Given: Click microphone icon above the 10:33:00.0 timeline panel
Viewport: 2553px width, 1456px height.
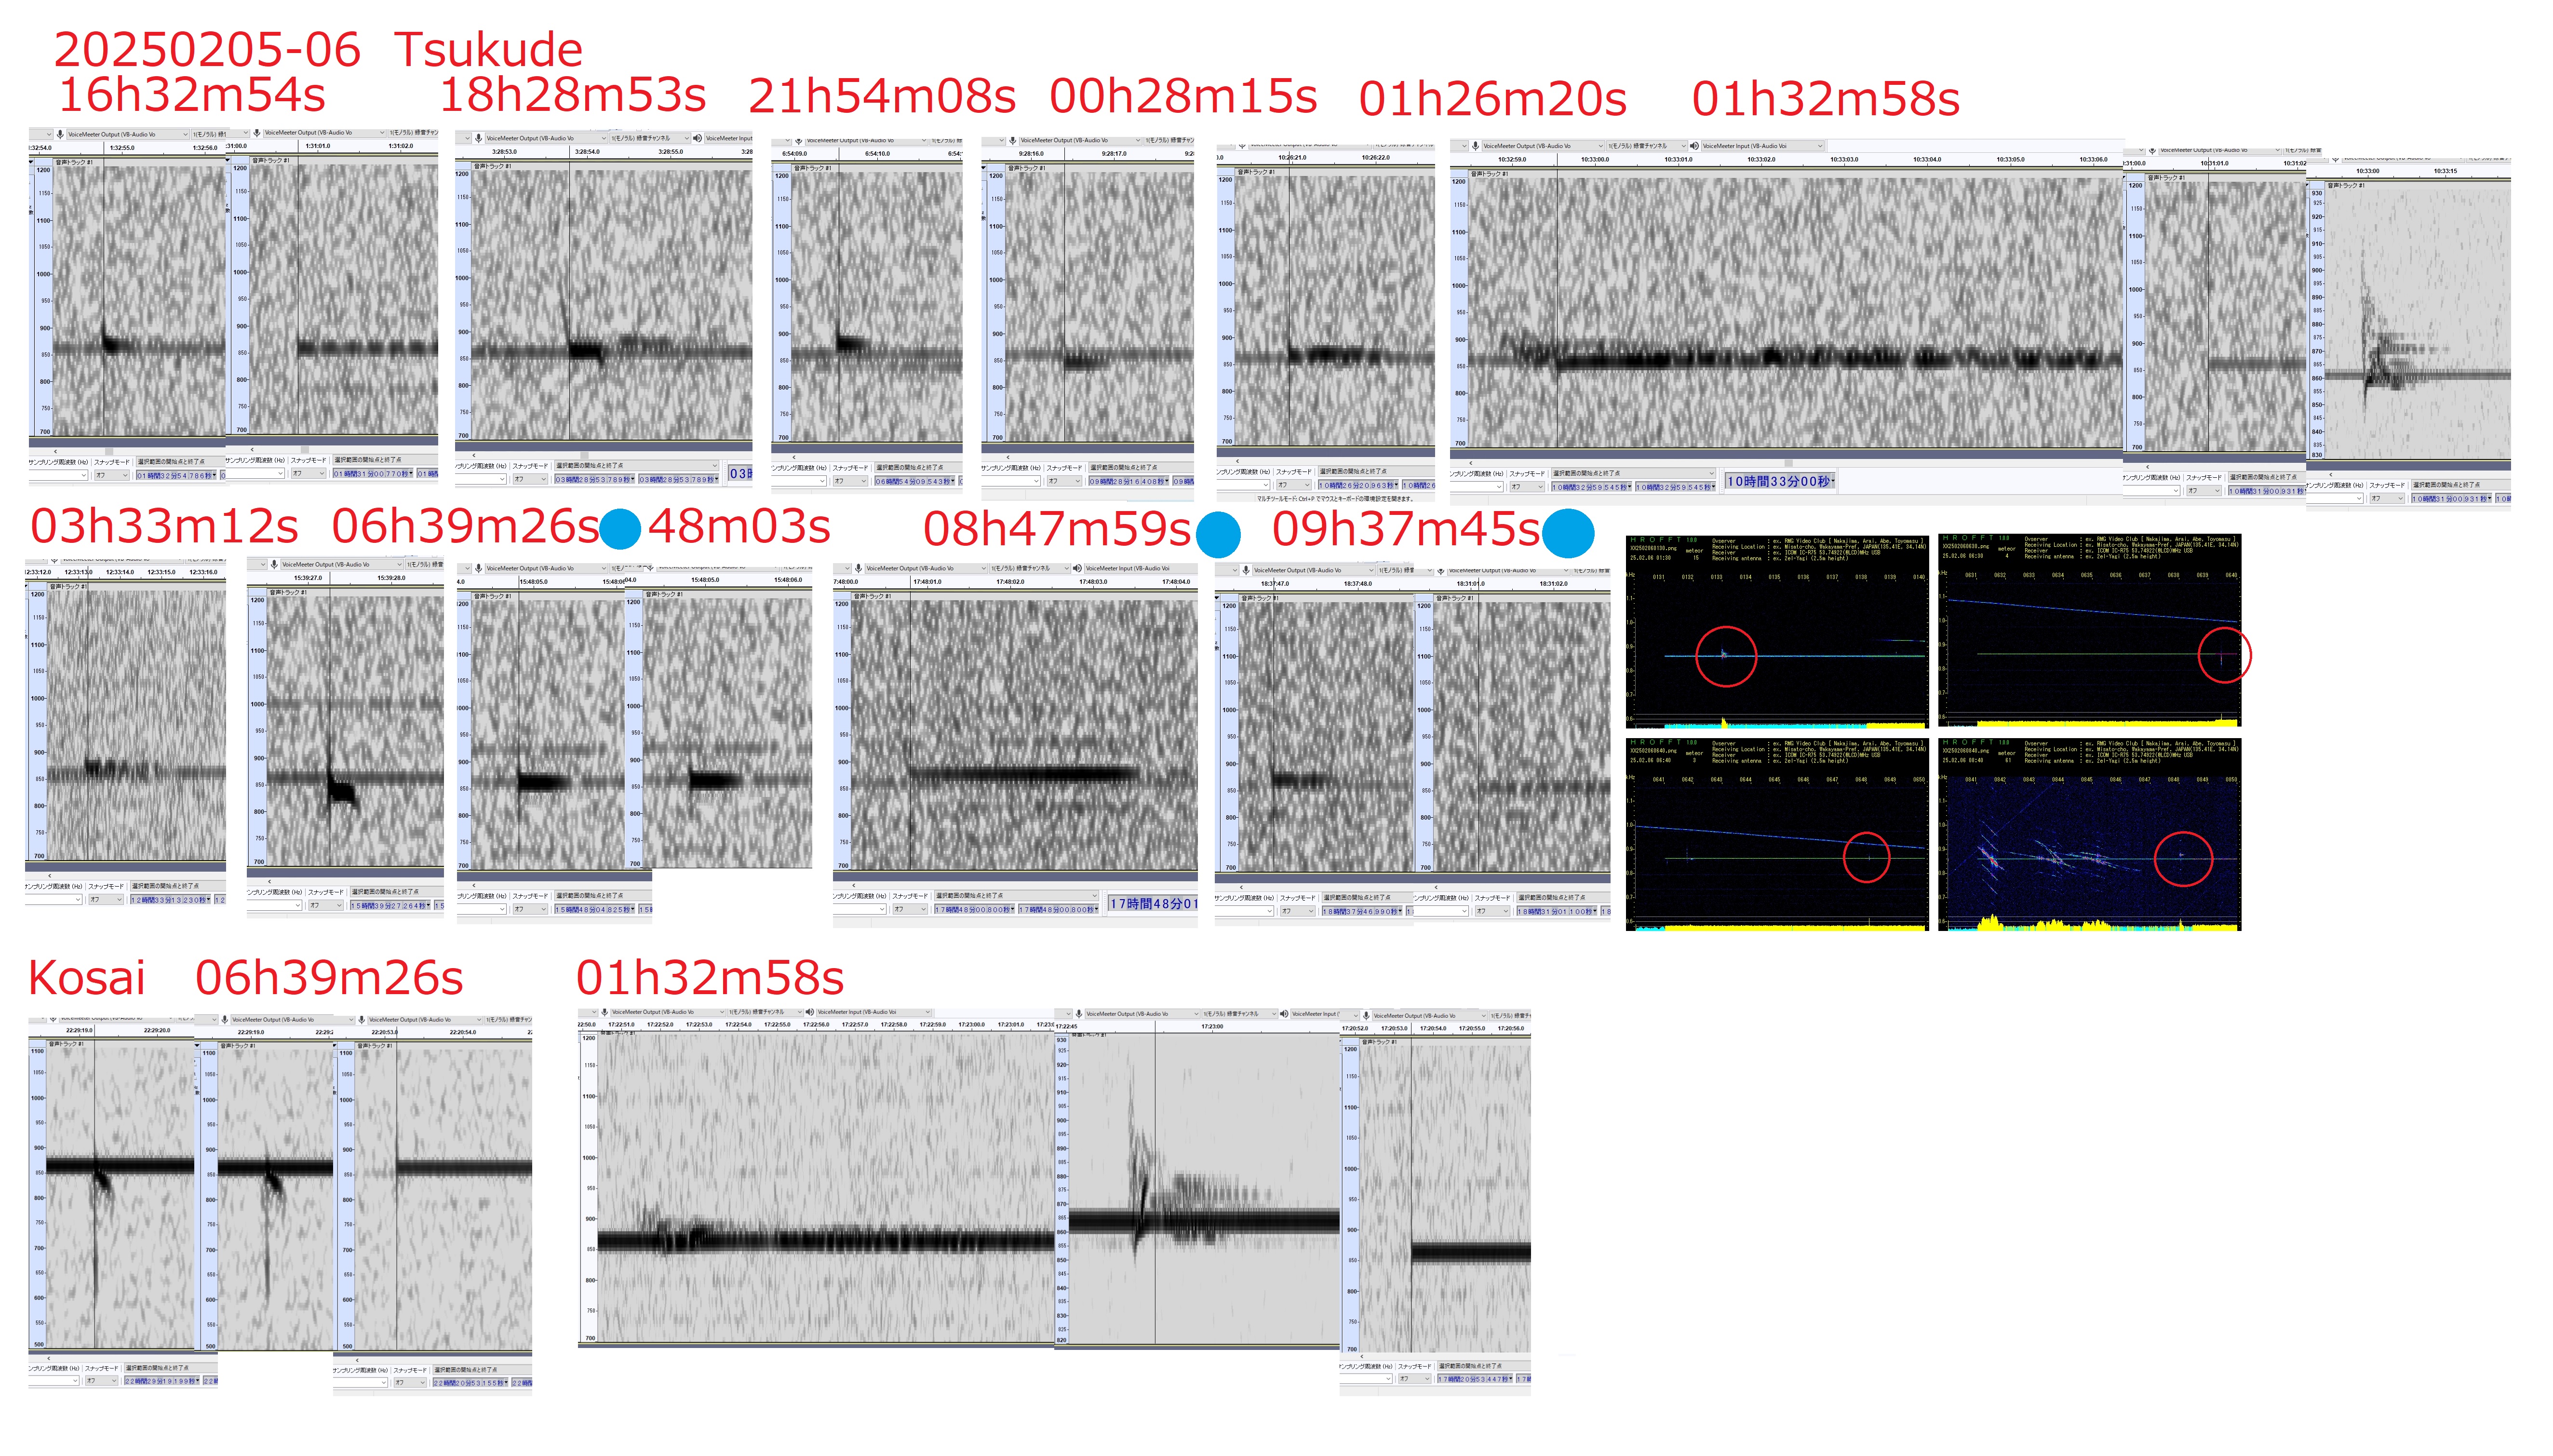Looking at the screenshot, I should pyautogui.click(x=1476, y=146).
